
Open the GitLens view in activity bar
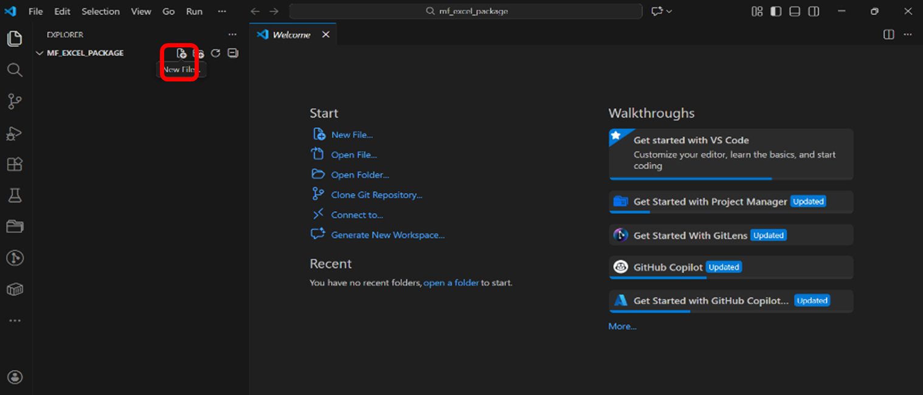pyautogui.click(x=15, y=258)
